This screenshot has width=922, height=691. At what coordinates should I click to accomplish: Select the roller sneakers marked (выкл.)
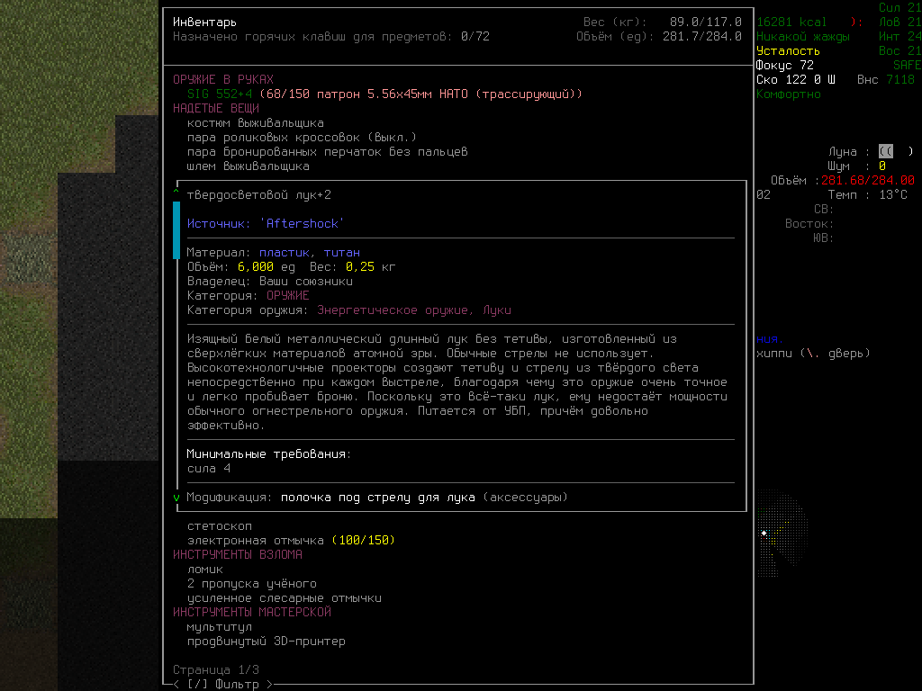302,138
